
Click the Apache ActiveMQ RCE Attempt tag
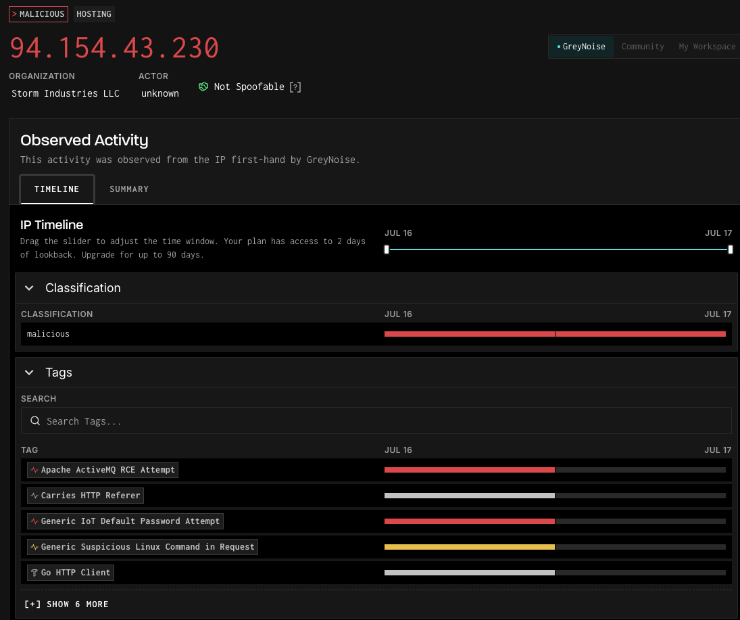103,470
